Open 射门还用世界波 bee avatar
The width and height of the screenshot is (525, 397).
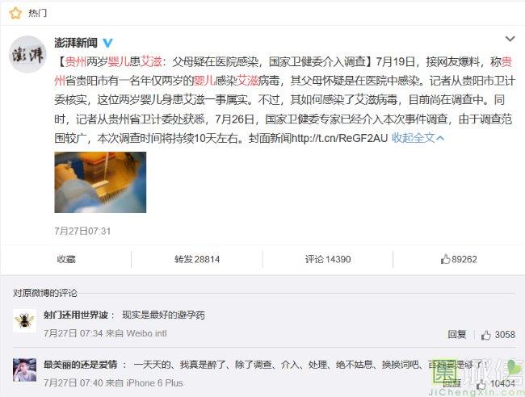[24, 320]
